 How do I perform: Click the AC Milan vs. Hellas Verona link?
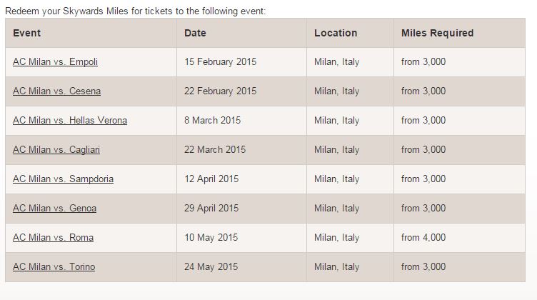(70, 121)
